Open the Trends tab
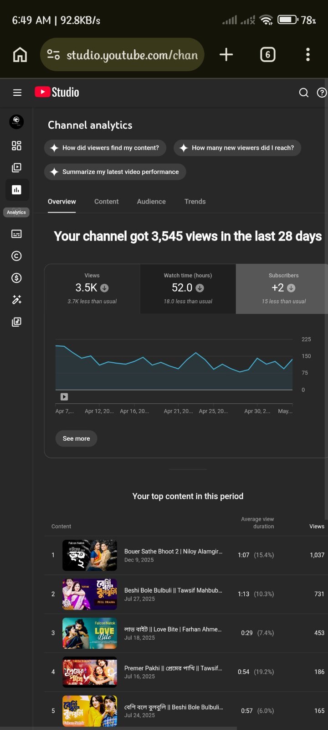Screen dimensions: 328x730 click(x=195, y=201)
